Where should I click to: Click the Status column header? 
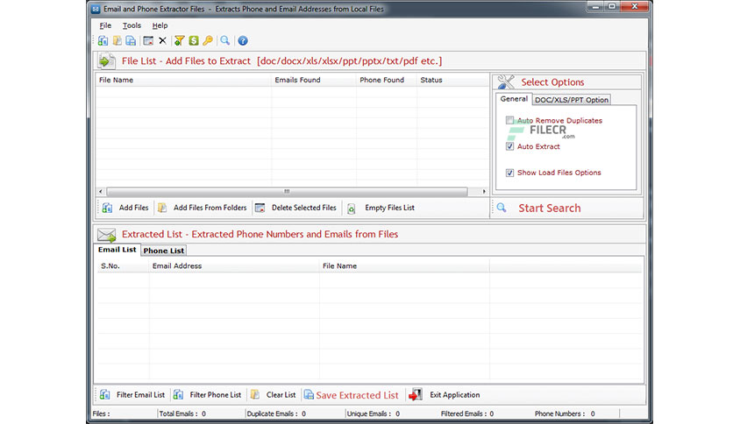(x=452, y=80)
